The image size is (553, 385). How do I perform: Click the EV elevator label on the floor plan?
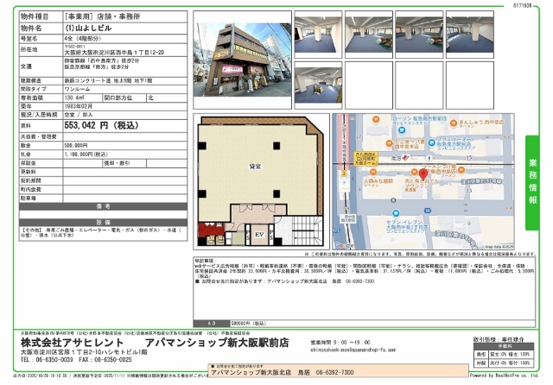click(x=257, y=233)
